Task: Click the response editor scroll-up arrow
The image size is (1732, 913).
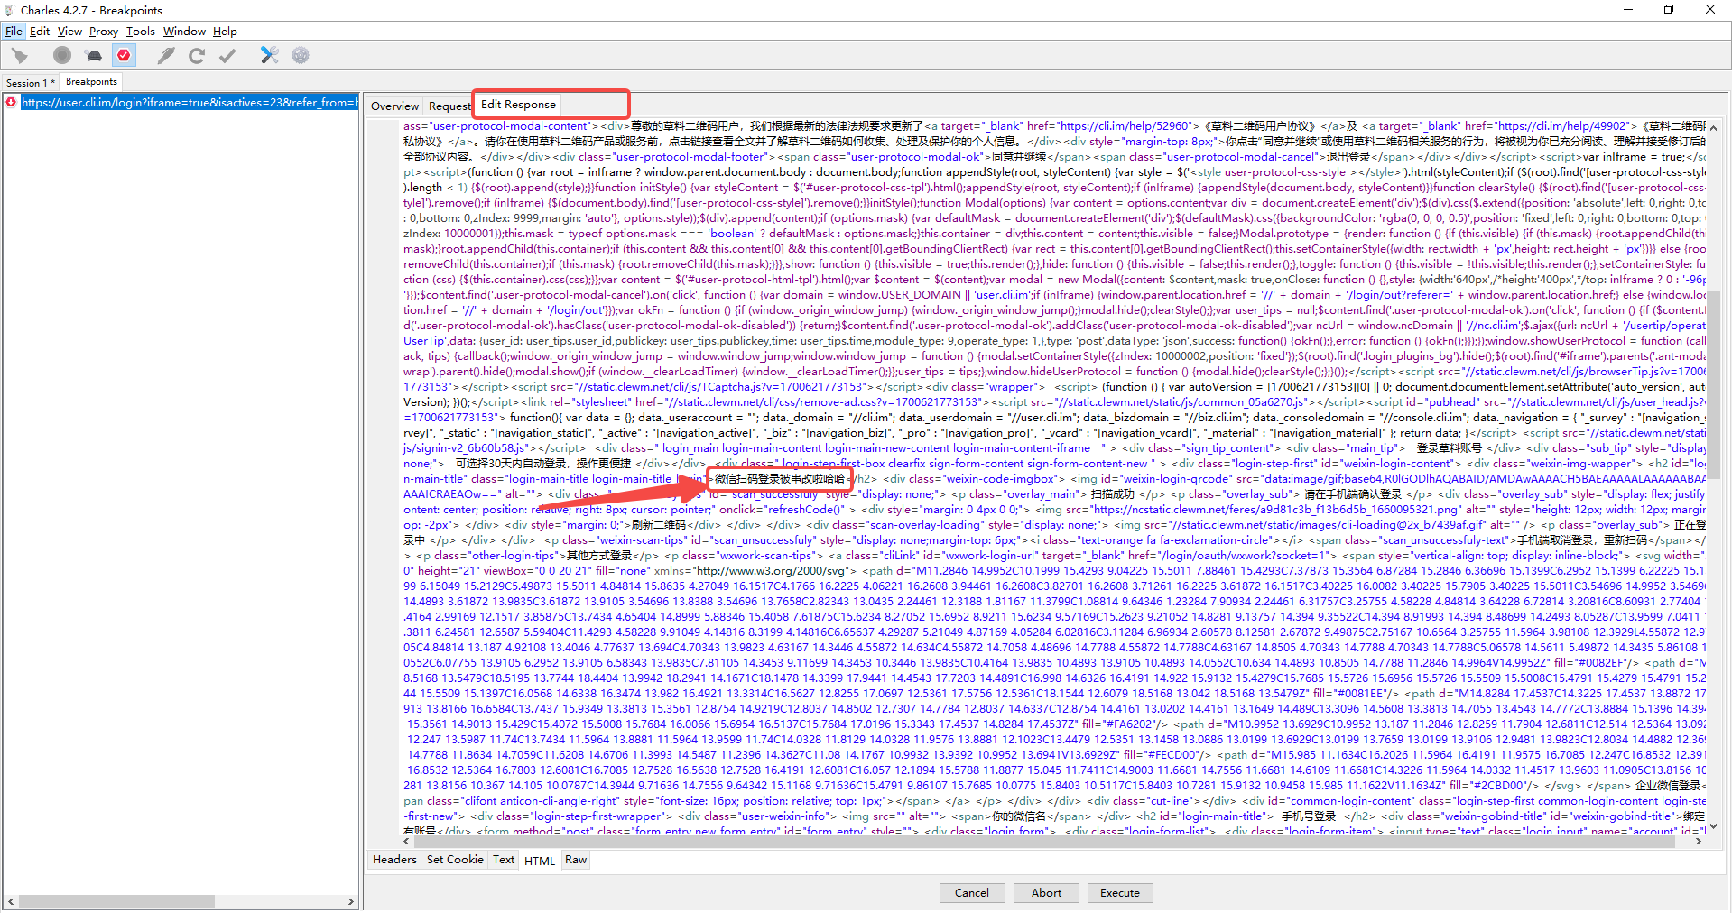Action: (x=1713, y=127)
